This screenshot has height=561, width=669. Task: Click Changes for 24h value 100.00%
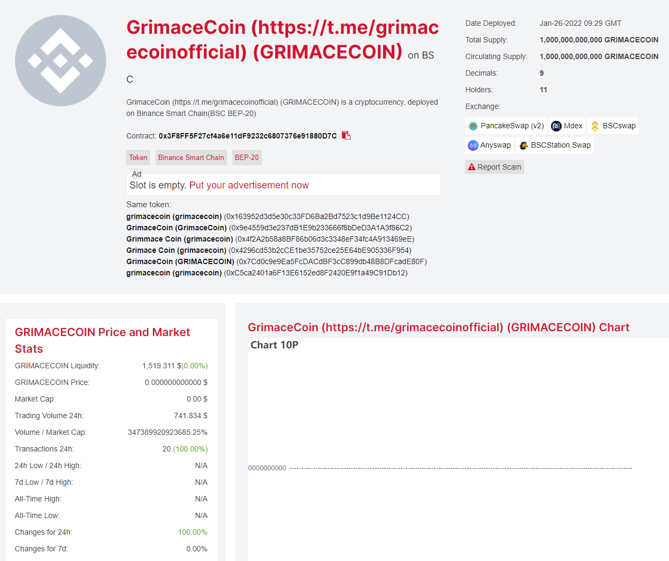pyautogui.click(x=193, y=532)
